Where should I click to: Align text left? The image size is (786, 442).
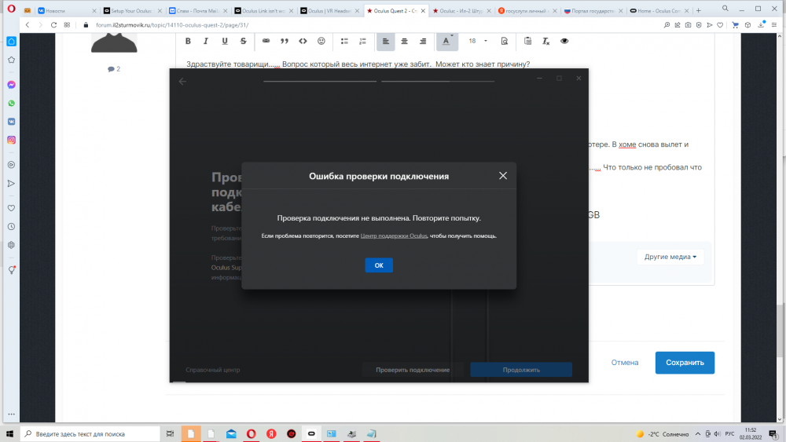point(385,41)
